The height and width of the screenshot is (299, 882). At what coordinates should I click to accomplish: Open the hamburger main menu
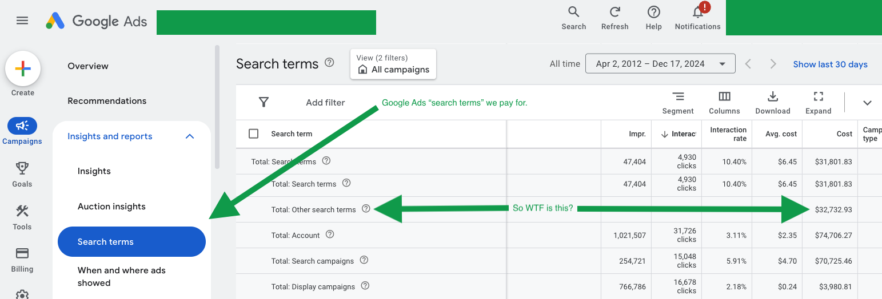(x=22, y=21)
